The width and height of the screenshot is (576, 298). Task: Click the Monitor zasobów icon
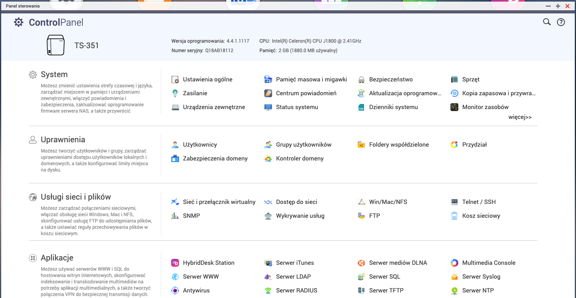(454, 107)
